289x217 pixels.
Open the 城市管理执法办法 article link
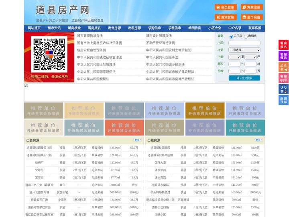[90, 36]
